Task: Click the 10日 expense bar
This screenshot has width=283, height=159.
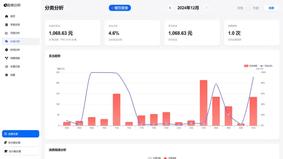Action: tap(104, 122)
